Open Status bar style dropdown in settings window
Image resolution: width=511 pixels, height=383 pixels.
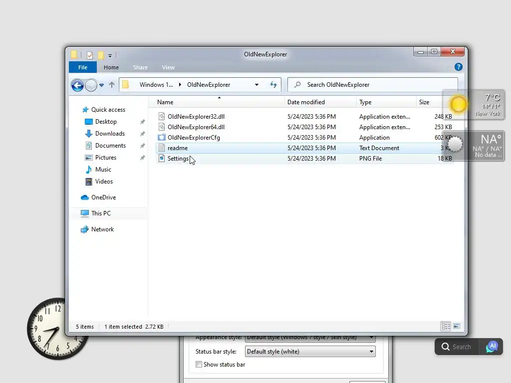click(x=310, y=352)
